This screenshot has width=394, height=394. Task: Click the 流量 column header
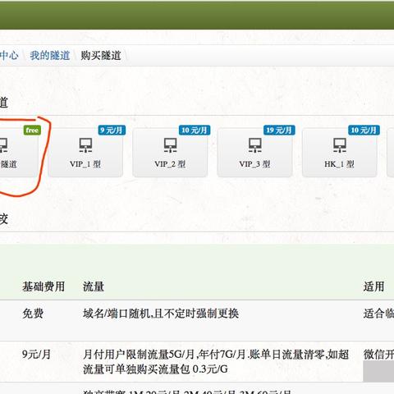click(x=94, y=286)
